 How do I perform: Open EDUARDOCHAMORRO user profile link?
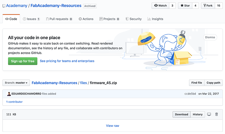[26, 94]
